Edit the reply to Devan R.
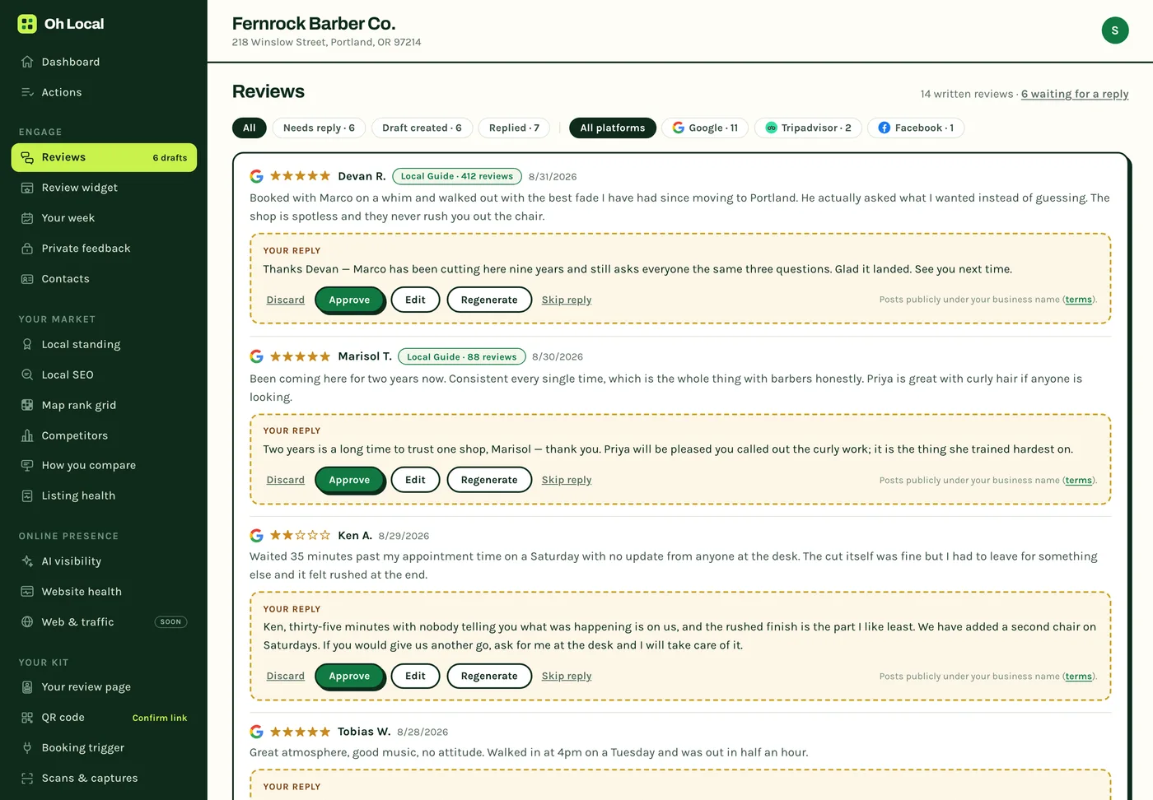1153x800 pixels. tap(415, 300)
